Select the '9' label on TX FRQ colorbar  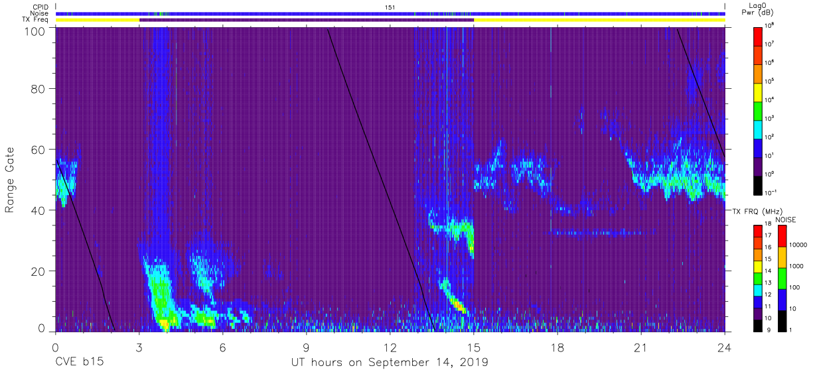(769, 330)
